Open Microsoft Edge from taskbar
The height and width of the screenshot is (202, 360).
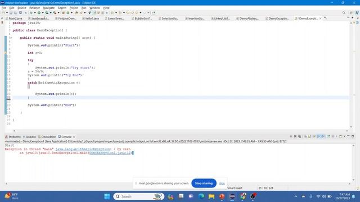coord(201,196)
